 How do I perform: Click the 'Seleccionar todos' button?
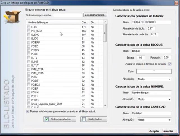click(x=60, y=119)
